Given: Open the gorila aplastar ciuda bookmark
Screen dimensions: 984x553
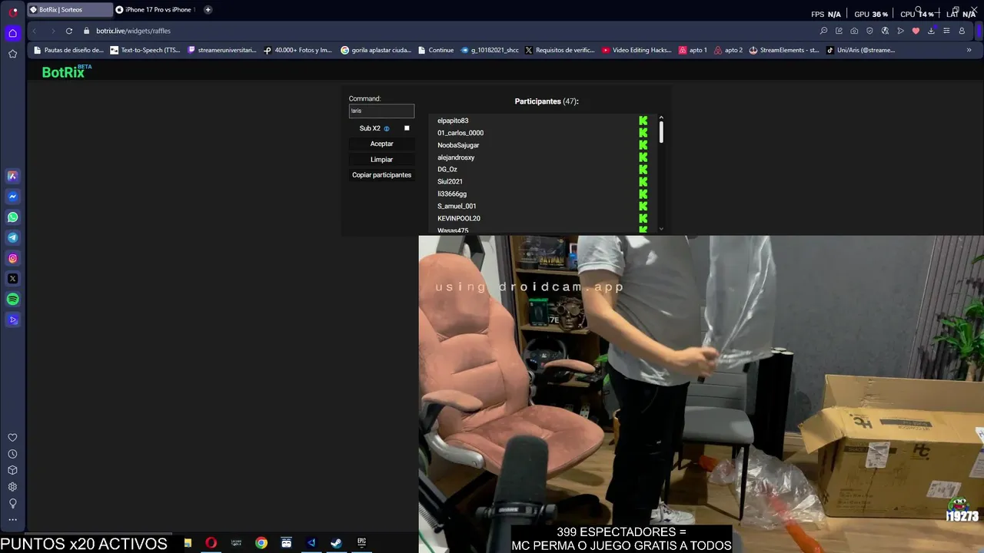Looking at the screenshot, I should (x=376, y=50).
